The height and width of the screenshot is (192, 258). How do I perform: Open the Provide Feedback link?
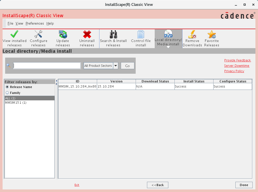point(237,60)
